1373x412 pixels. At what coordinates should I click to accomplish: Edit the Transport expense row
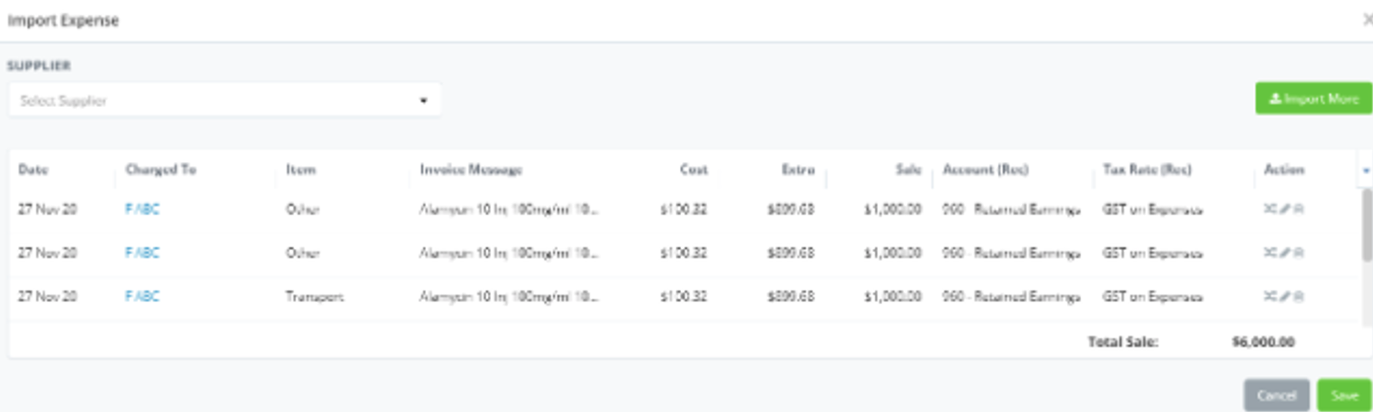tap(1285, 296)
